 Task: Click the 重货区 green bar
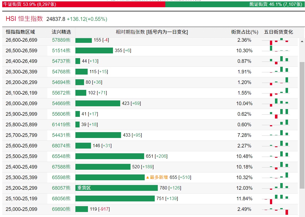(116, 188)
